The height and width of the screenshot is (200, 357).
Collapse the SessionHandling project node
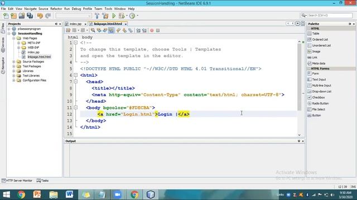(x=9, y=33)
